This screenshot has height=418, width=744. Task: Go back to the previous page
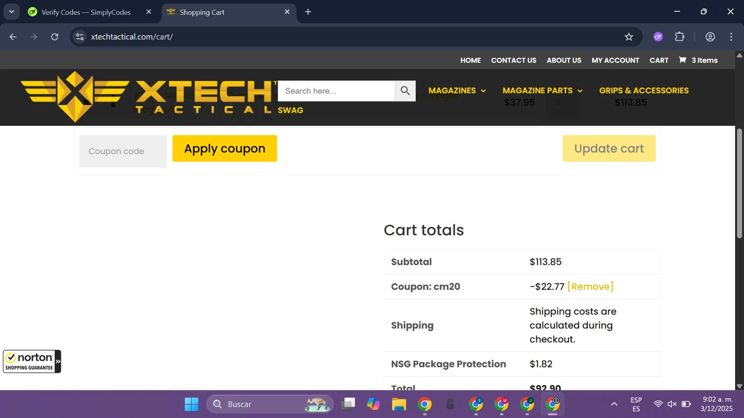coord(13,37)
